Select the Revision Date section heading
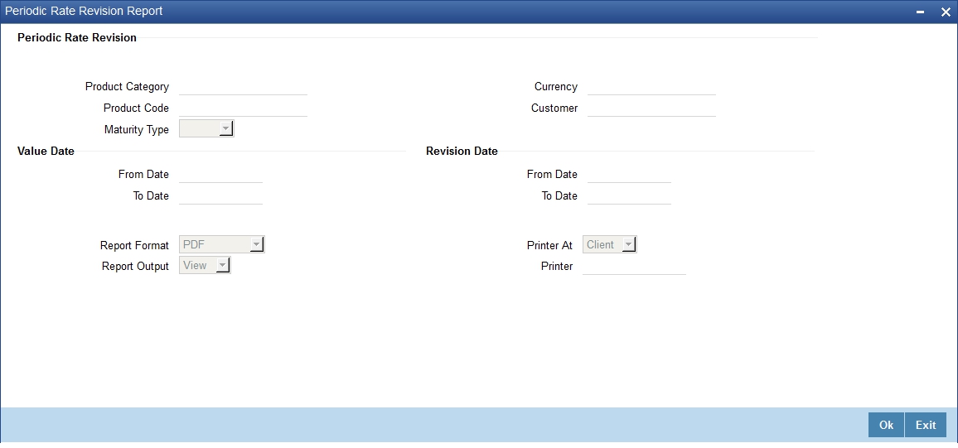The image size is (958, 448). [x=462, y=152]
